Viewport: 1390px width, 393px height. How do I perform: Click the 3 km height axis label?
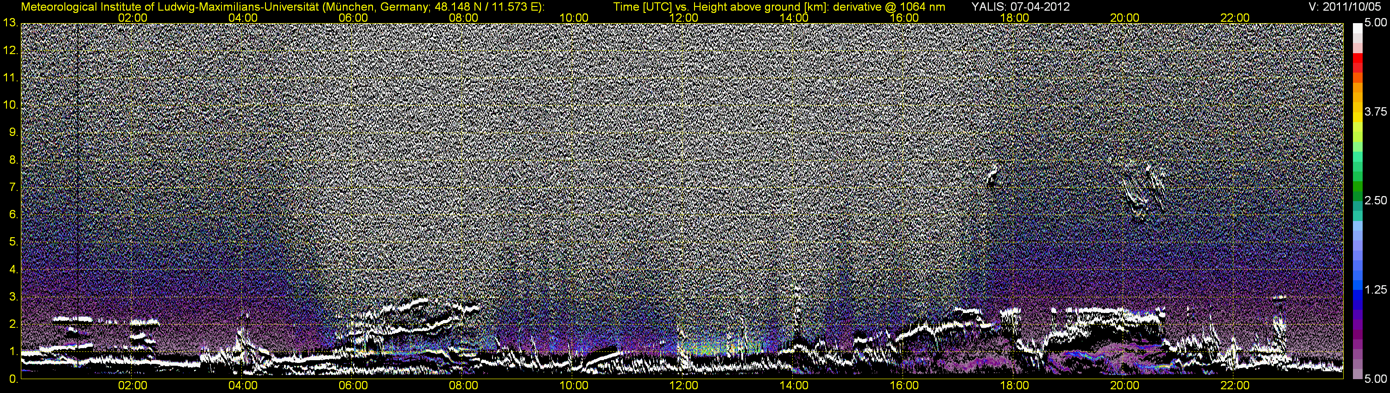(13, 297)
